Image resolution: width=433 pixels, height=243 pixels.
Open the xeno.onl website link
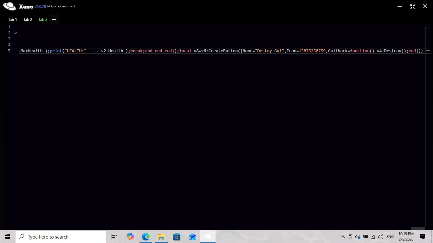pos(61,6)
